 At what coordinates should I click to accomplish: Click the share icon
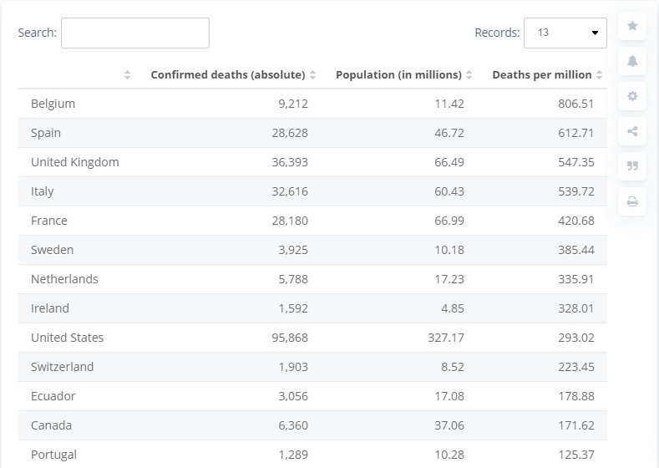(632, 131)
